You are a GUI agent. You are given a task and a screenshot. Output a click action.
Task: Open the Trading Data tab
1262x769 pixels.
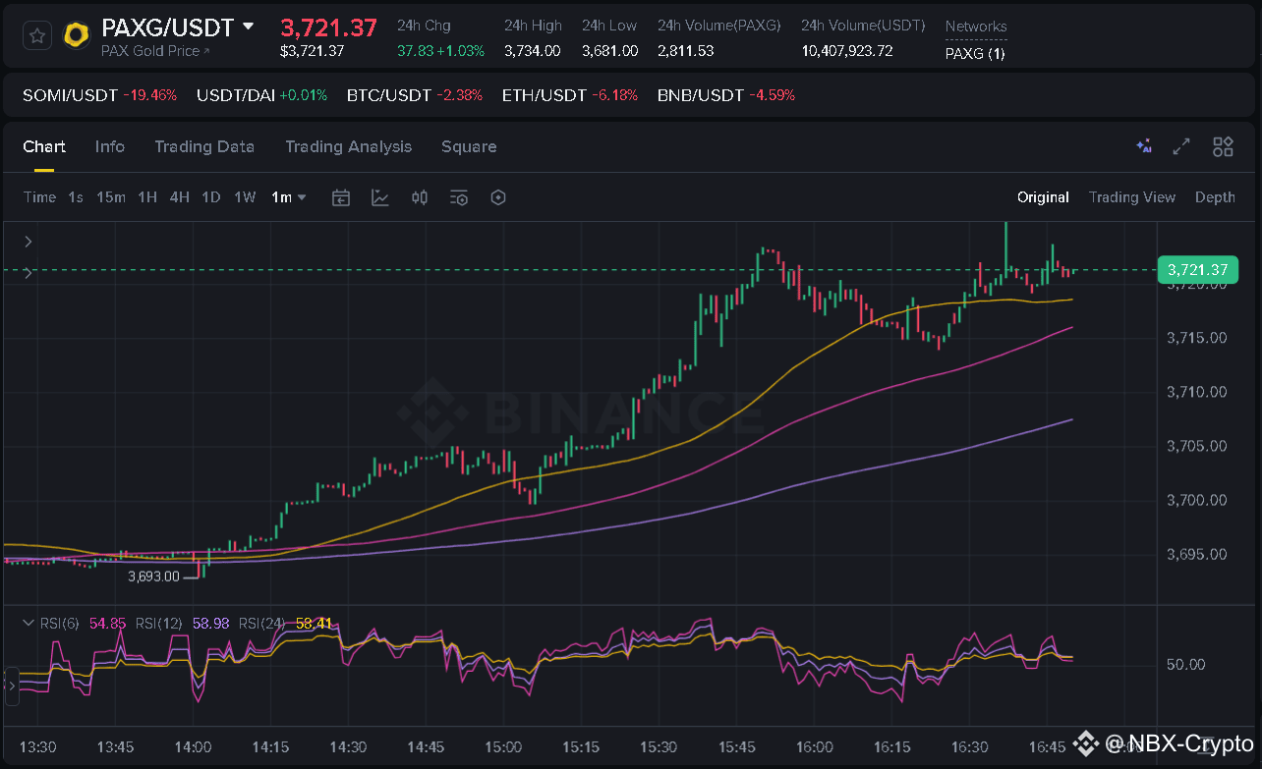tap(204, 146)
